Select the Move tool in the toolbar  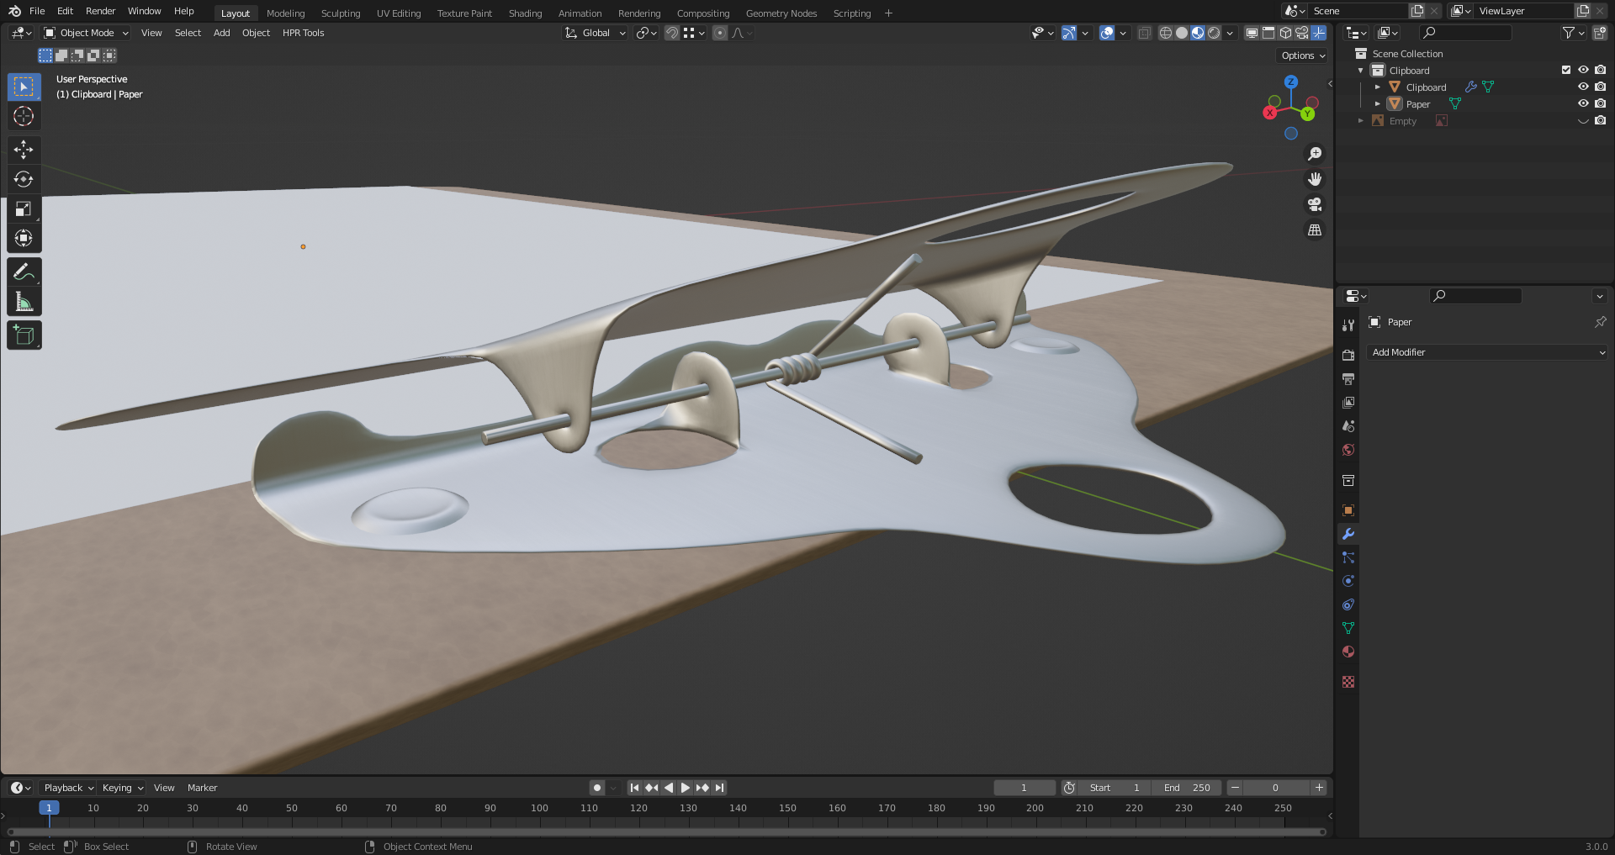(x=24, y=150)
